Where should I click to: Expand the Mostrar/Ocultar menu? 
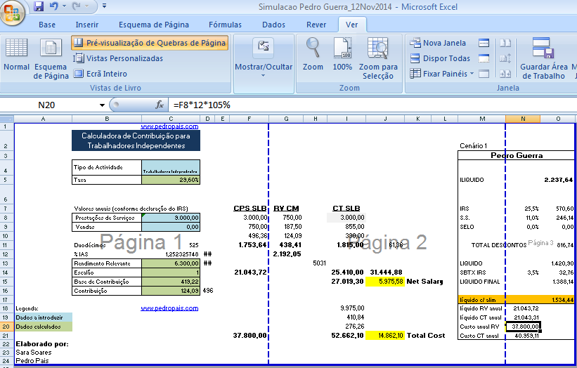coord(264,58)
